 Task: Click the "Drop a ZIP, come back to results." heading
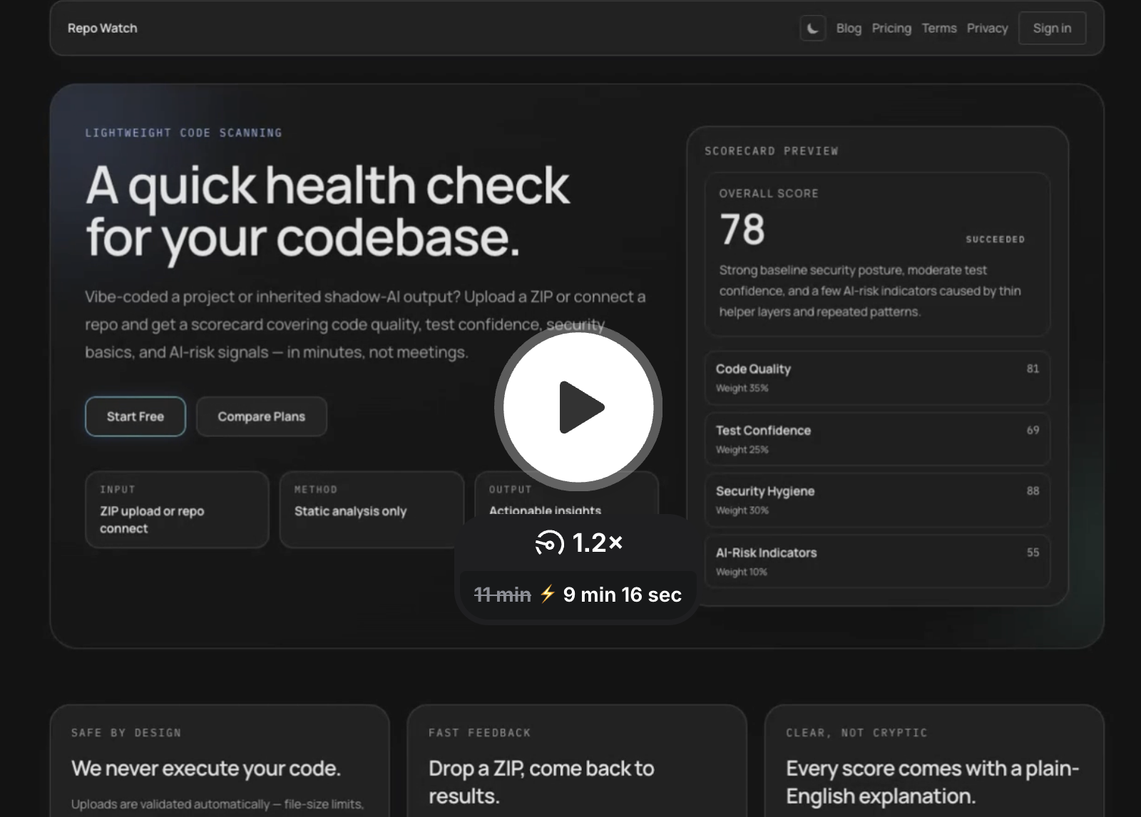pos(541,782)
